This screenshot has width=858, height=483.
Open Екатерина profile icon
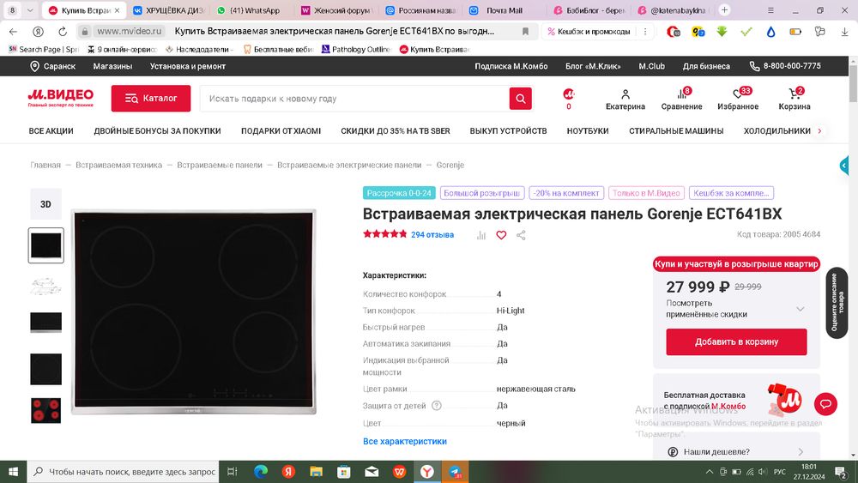625,100
